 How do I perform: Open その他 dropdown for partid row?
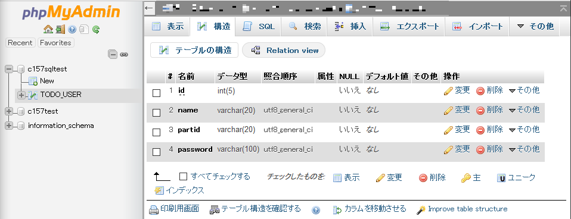[x=524, y=129]
